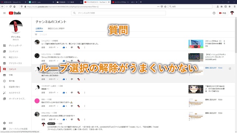Toggle creator heart on くらすのゲーム実況 comment
Image resolution: width=237 pixels, height=133 pixels.
[x=79, y=93]
